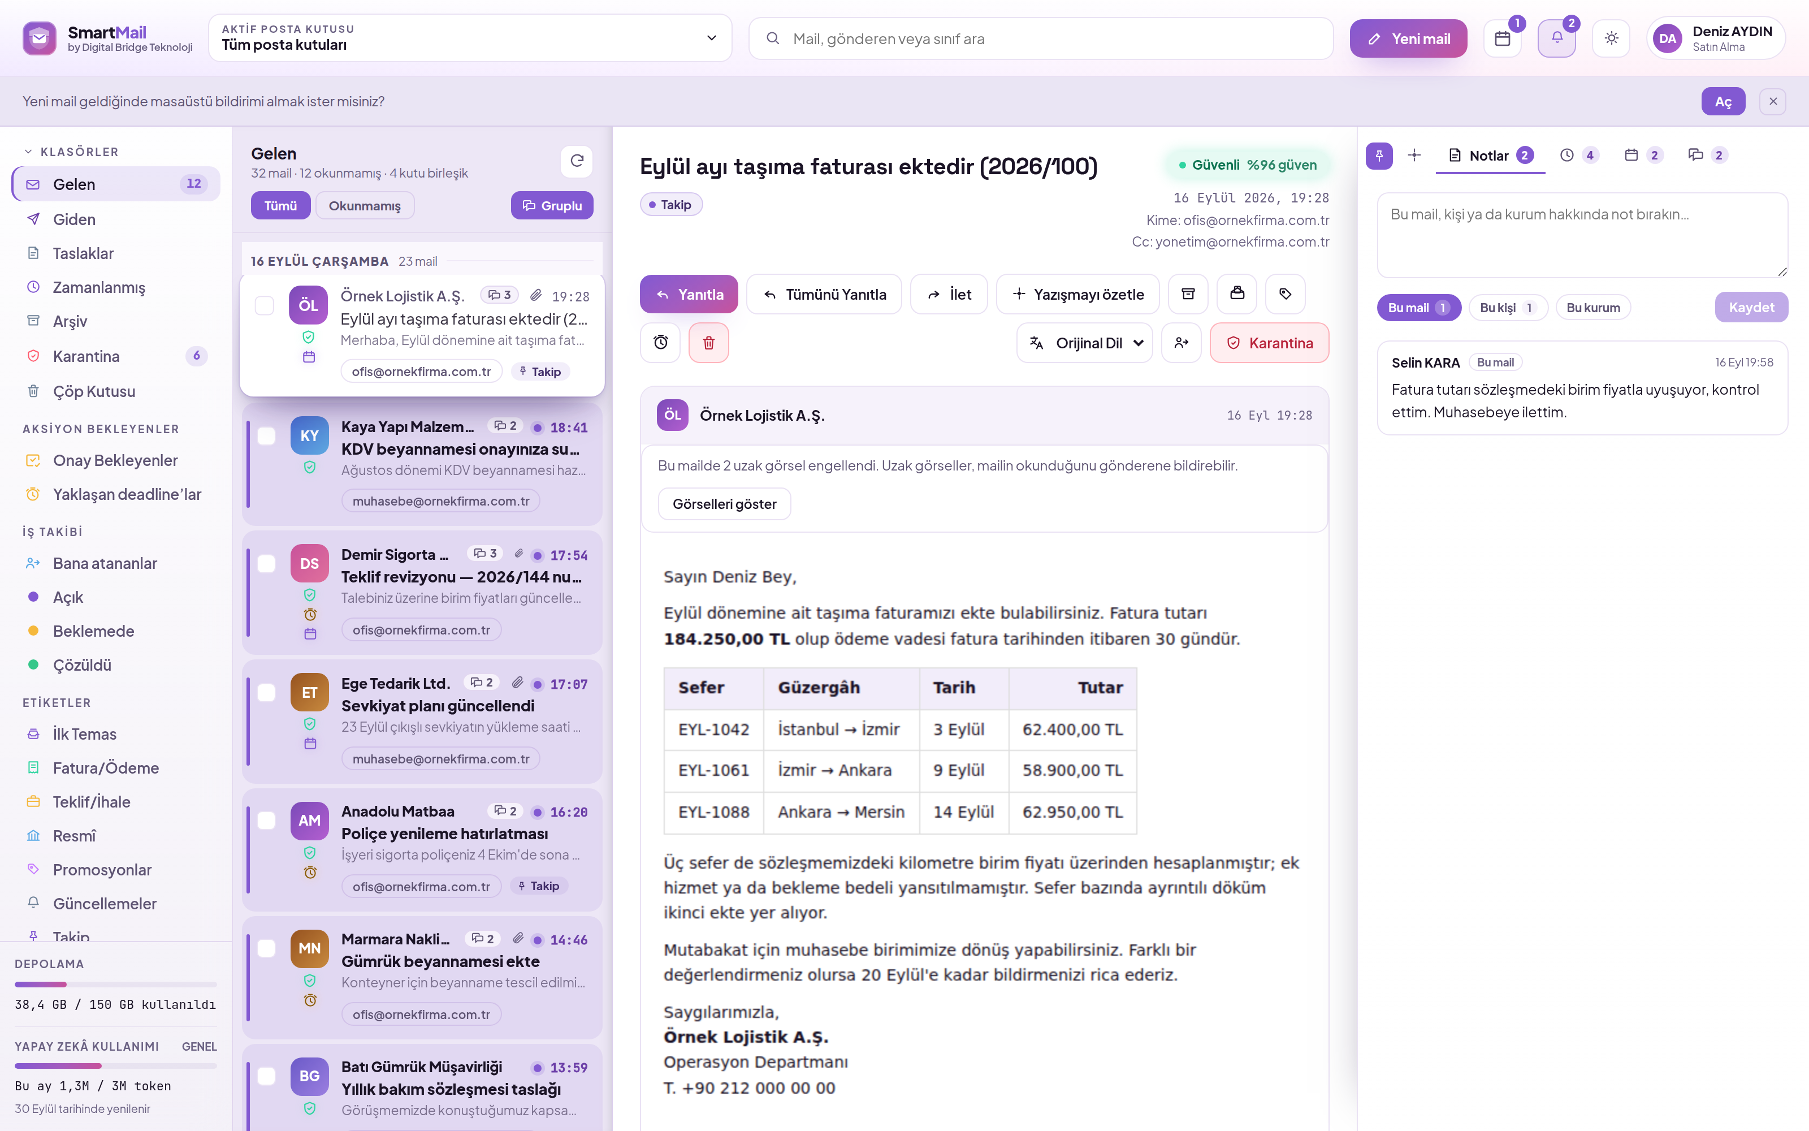Select checkbox for Ege Tedarik Ltd. mail
Screen dimensions: 1809x1131
(266, 693)
